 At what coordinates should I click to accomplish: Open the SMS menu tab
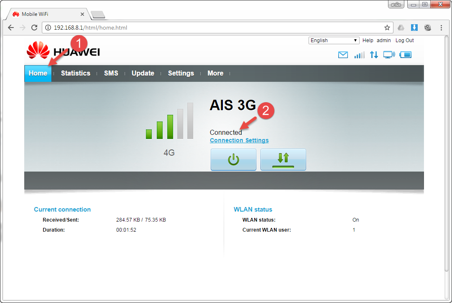pos(111,73)
